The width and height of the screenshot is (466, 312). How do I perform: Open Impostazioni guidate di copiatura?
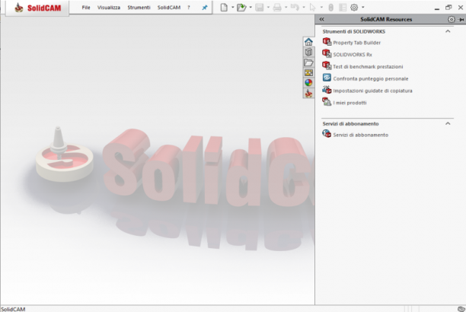(372, 91)
